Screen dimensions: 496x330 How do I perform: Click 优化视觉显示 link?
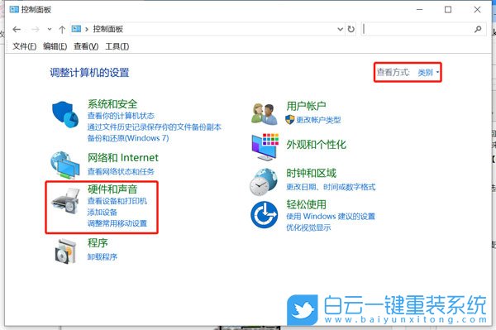(x=308, y=227)
